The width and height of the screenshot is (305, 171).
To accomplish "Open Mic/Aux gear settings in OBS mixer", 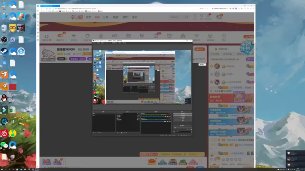I will click(x=170, y=121).
